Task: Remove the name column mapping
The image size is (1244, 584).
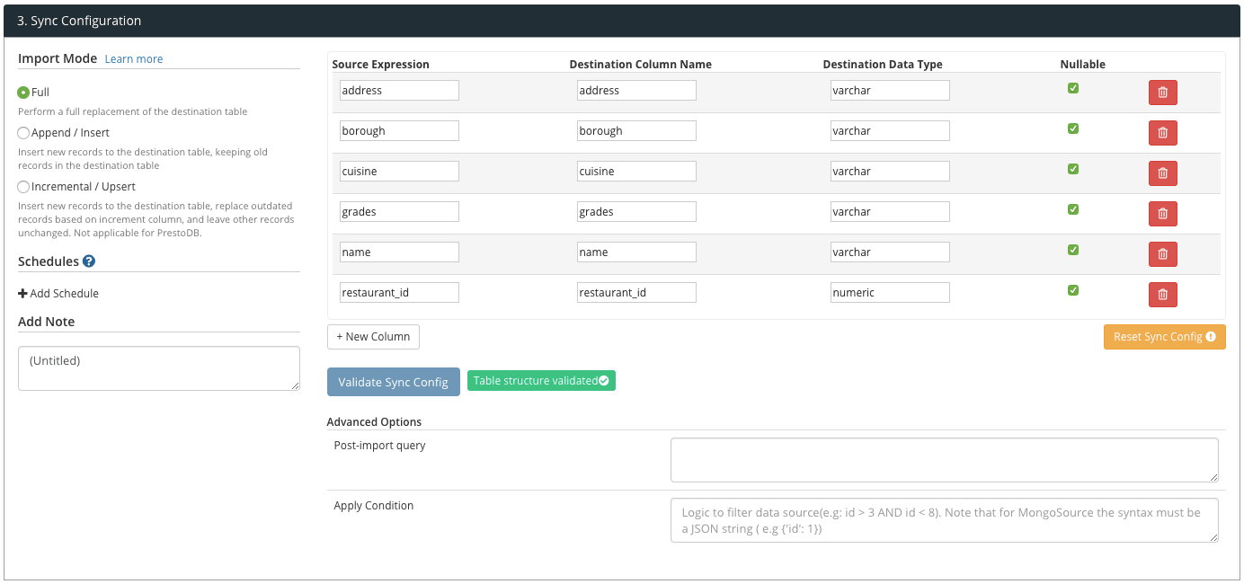Action: [1162, 254]
